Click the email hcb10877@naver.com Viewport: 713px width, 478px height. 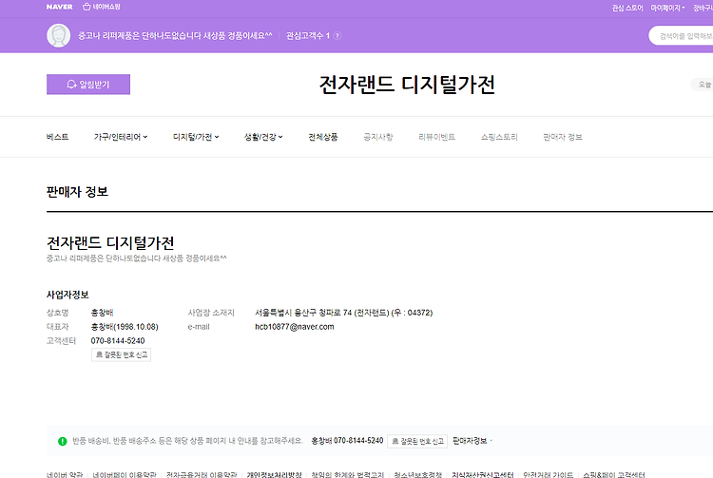tap(294, 327)
